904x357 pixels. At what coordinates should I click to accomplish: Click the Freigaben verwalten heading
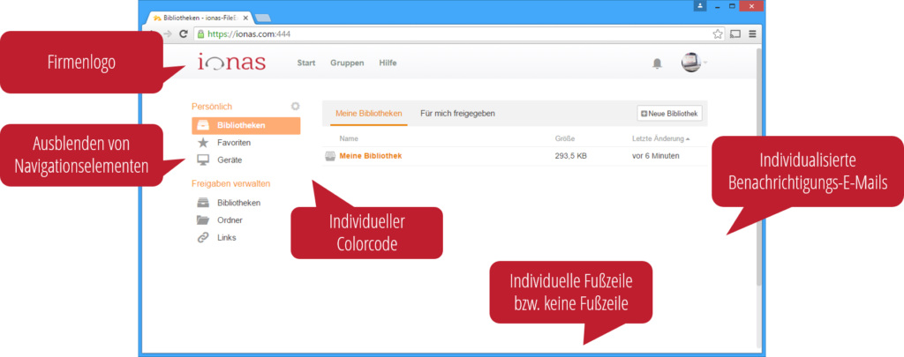click(230, 183)
